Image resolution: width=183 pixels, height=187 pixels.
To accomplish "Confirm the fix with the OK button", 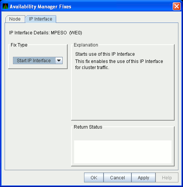I will click(x=94, y=177).
